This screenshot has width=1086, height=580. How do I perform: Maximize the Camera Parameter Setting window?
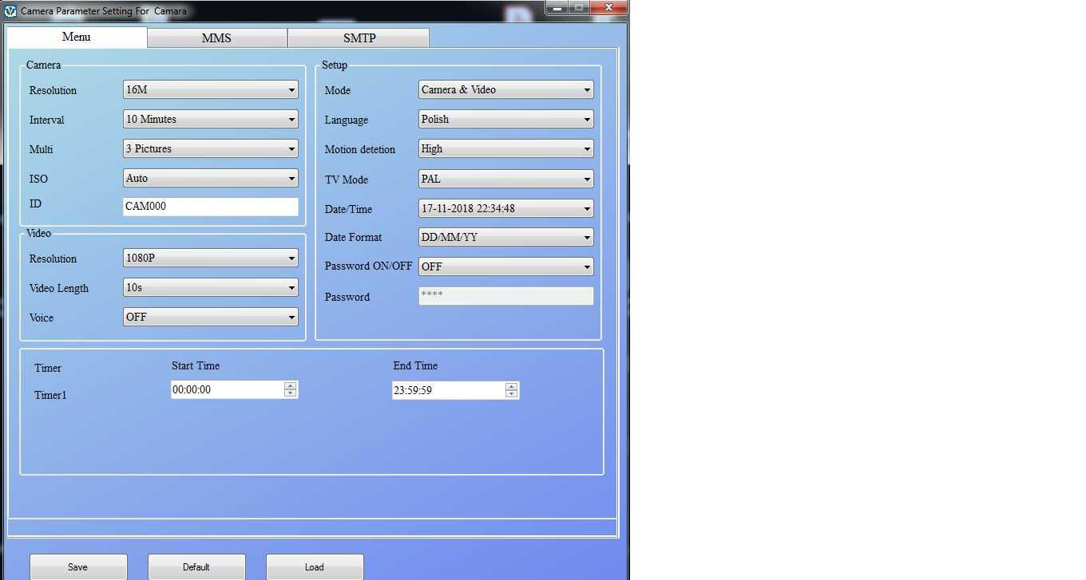point(578,7)
